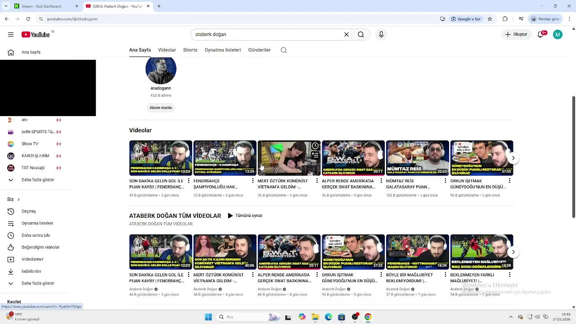The height and width of the screenshot is (324, 576).
Task: Switch to the Videolar tab
Action: [x=167, y=50]
